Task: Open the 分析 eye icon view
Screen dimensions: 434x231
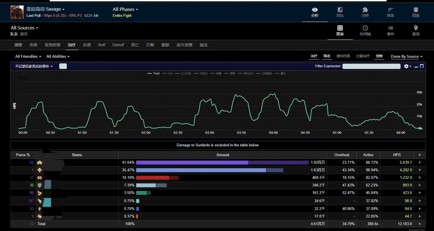Action: pos(314,12)
